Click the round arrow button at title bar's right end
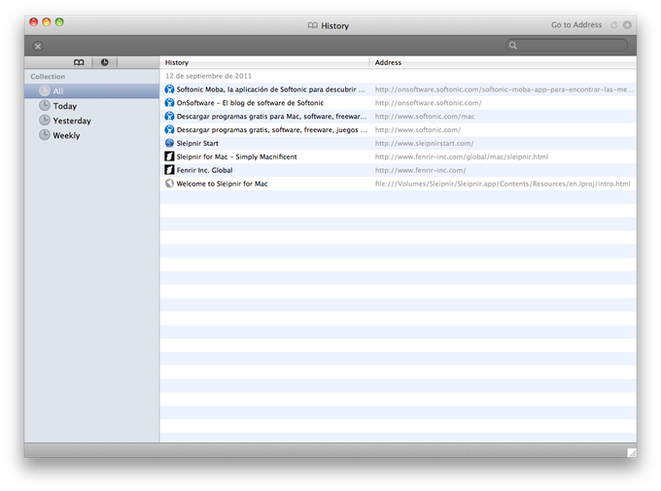Viewport: 661px width, 491px height. (627, 25)
